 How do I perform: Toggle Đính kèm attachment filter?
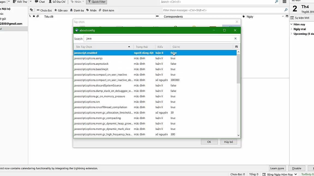106,10
